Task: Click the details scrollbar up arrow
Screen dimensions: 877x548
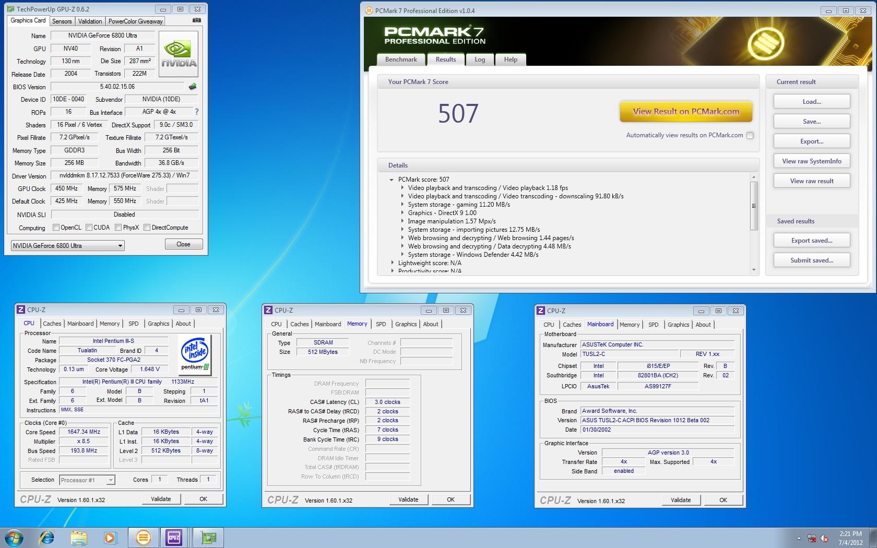Action: click(x=754, y=177)
